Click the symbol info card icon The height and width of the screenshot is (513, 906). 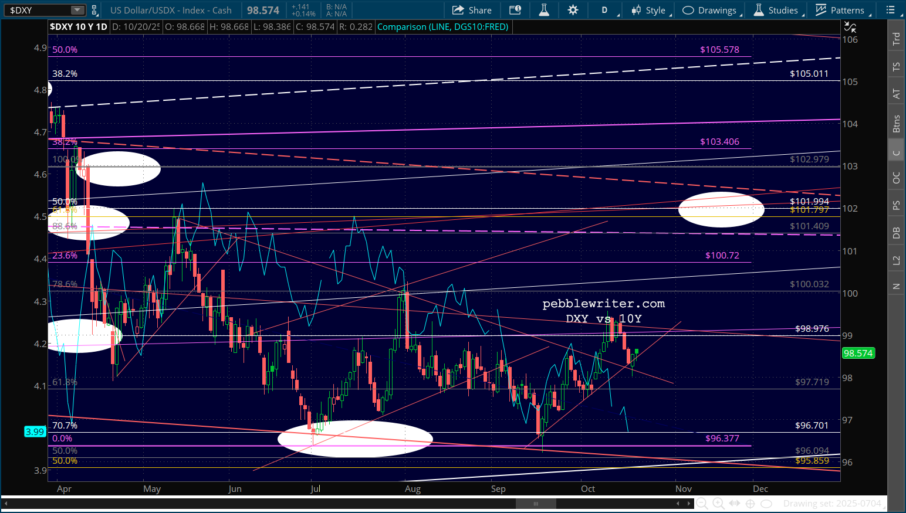(x=515, y=10)
